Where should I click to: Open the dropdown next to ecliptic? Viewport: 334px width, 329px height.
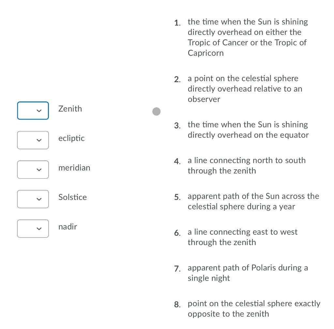click(x=33, y=140)
